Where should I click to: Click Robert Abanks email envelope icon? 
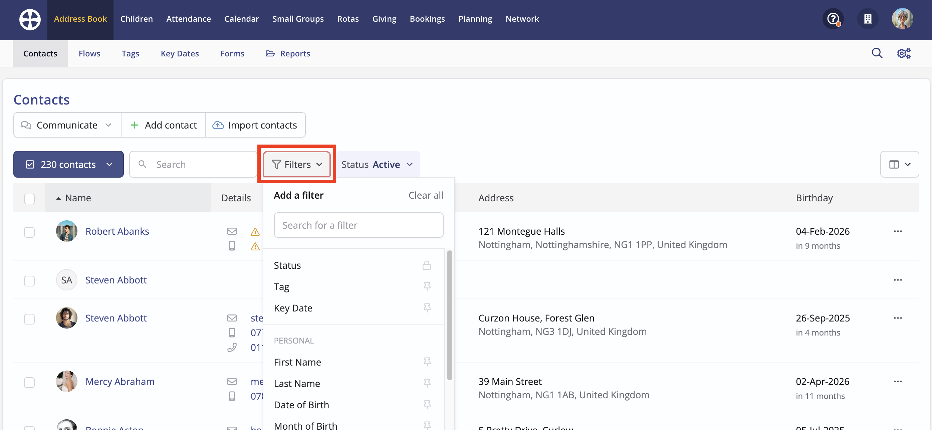[x=232, y=231]
